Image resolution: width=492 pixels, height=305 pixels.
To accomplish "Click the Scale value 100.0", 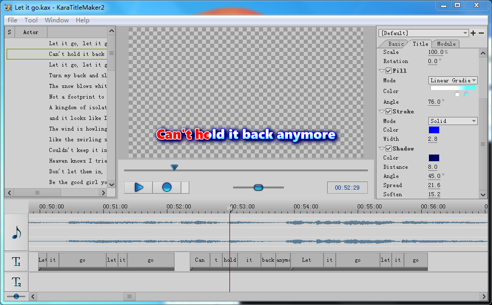I will tap(436, 52).
